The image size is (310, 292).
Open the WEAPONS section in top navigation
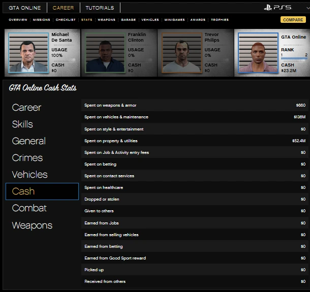coord(107,20)
